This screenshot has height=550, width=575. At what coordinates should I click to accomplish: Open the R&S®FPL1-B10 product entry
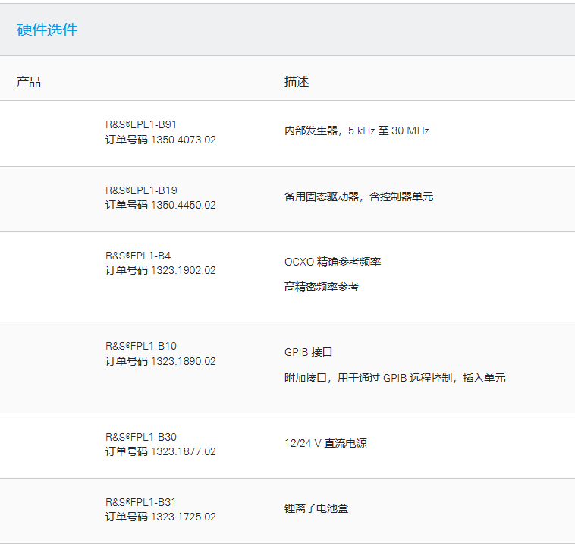tap(141, 346)
